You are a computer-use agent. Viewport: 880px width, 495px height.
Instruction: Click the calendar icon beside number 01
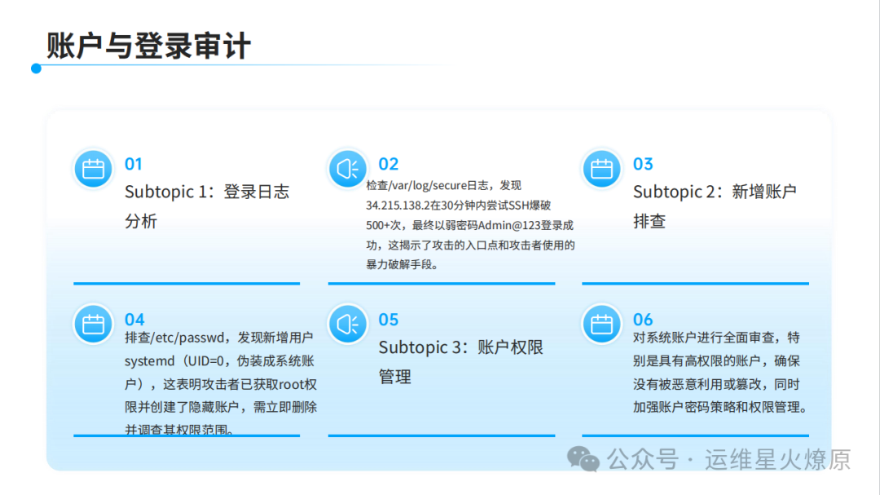(x=94, y=169)
